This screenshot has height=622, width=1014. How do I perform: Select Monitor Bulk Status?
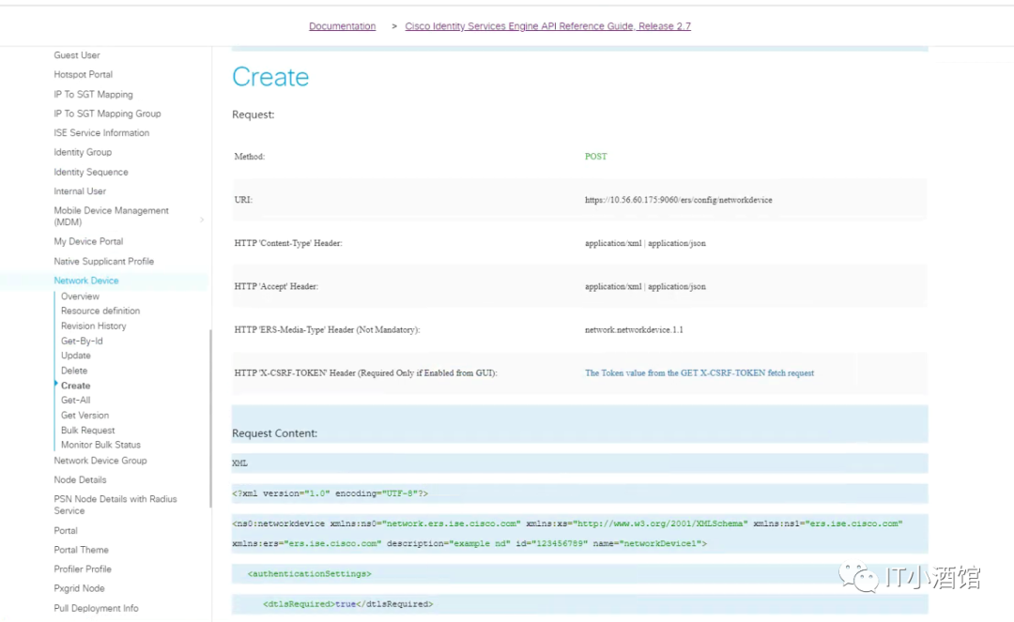point(98,445)
